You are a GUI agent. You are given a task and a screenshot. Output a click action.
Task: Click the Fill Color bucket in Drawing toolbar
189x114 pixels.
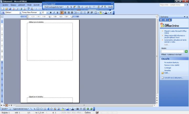click(x=62, y=109)
